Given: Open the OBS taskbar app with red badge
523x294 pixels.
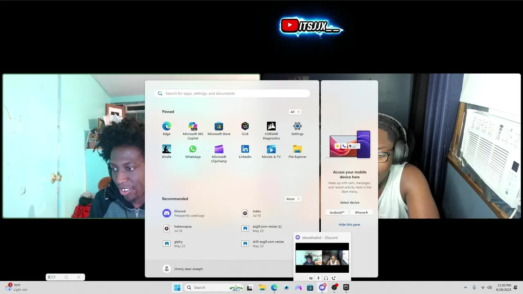Looking at the screenshot, I should pyautogui.click(x=335, y=287).
